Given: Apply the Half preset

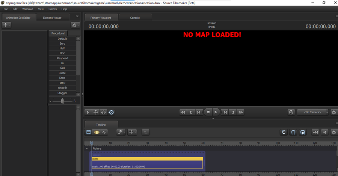Looking at the screenshot, I should (62, 48).
